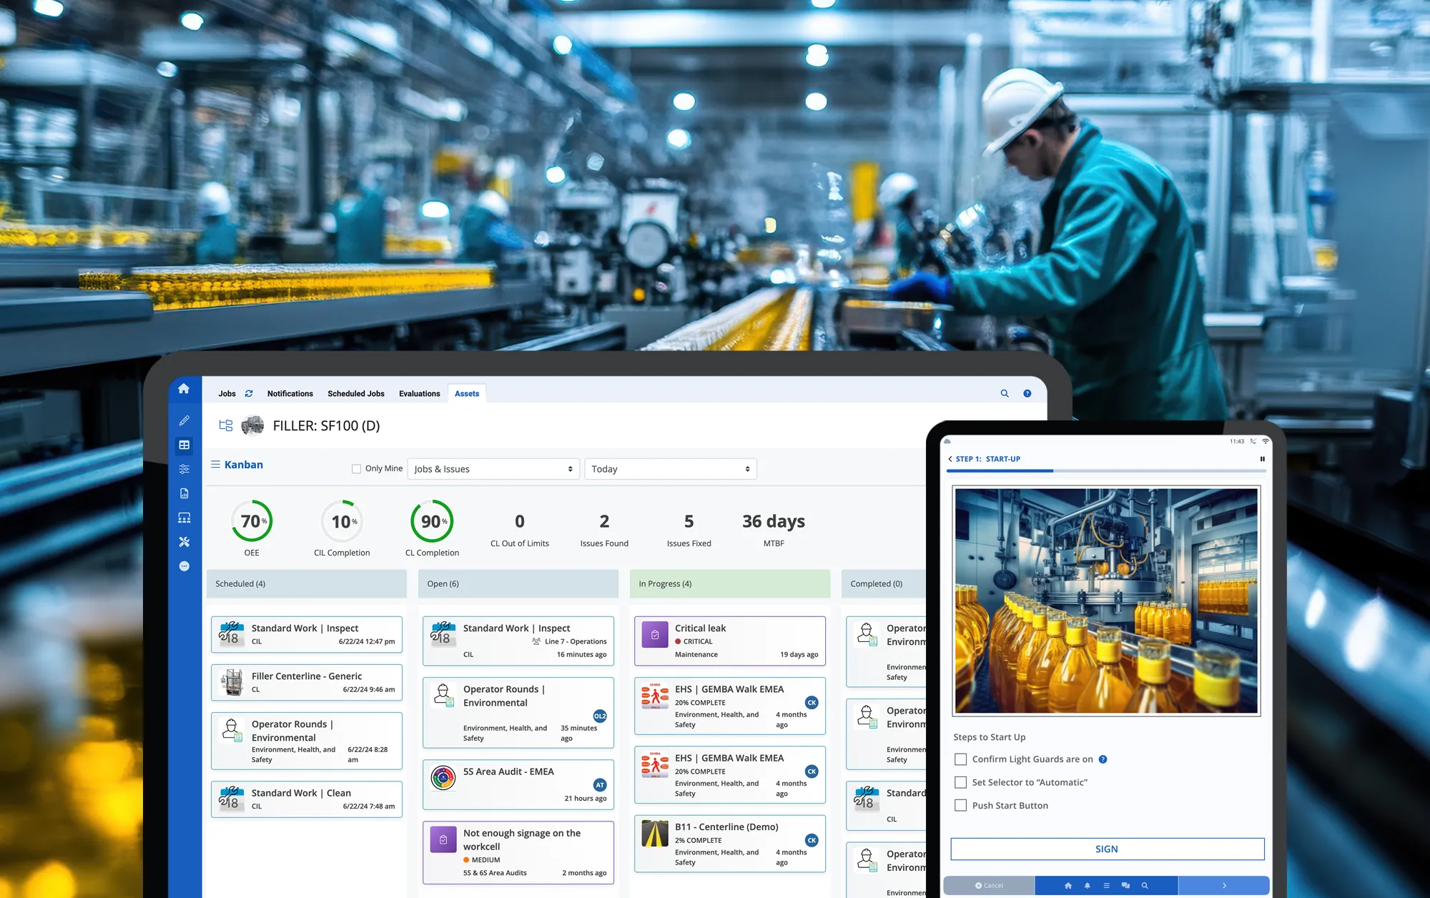Click the OL2 avatar on Operator Rounds card
Image resolution: width=1430 pixels, height=898 pixels.
pyautogui.click(x=600, y=716)
